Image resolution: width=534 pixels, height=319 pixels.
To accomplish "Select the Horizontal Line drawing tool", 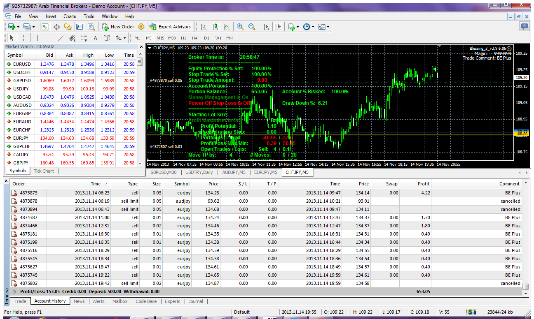I will pos(49,38).
